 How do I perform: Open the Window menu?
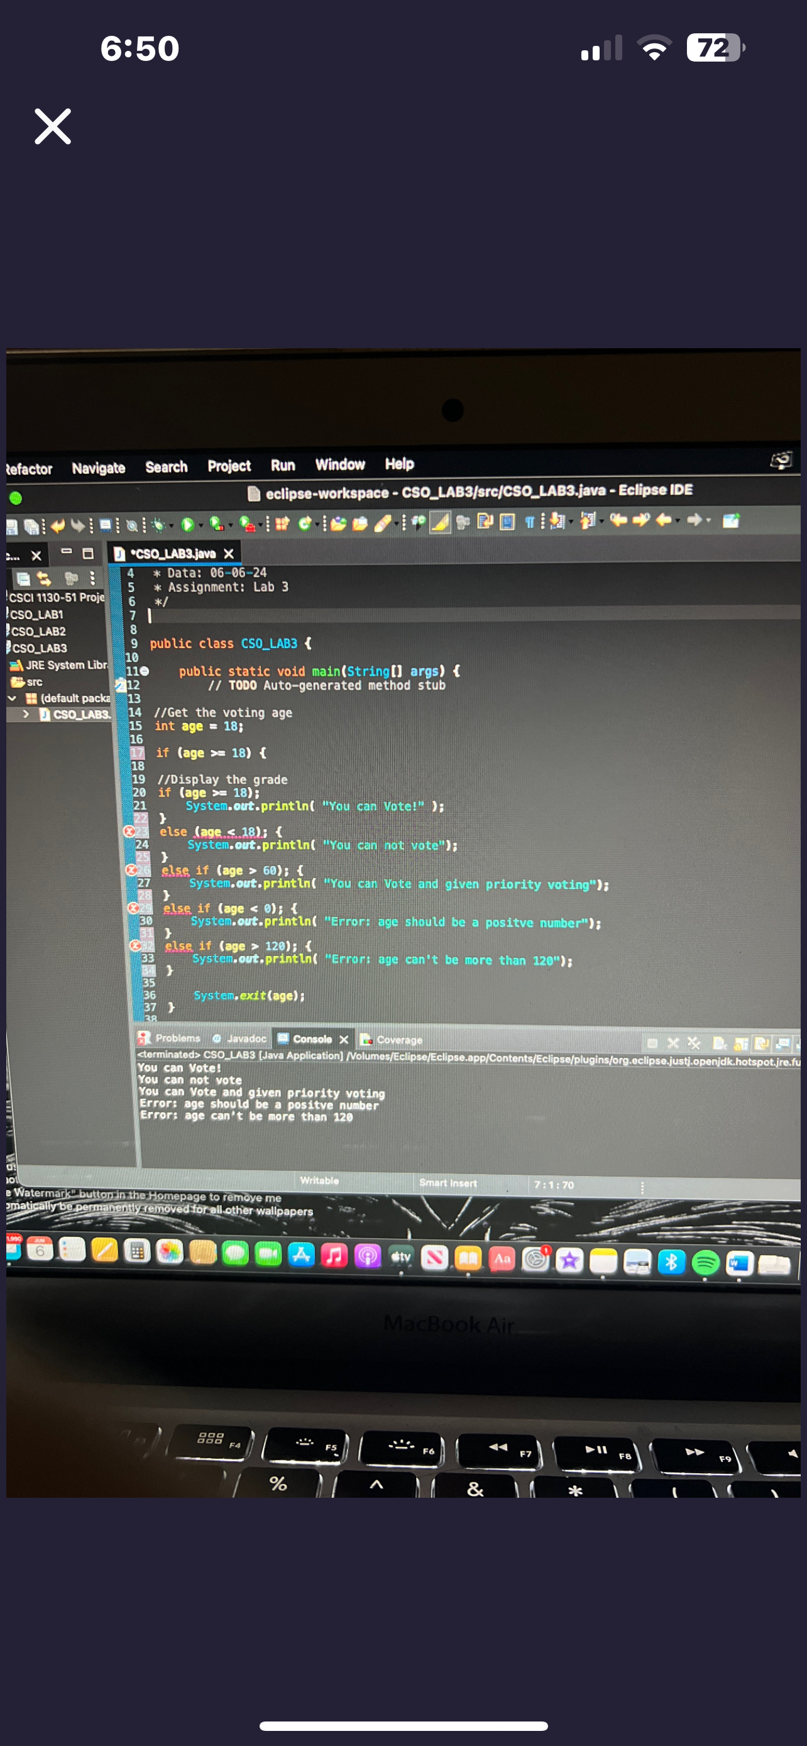coord(340,464)
